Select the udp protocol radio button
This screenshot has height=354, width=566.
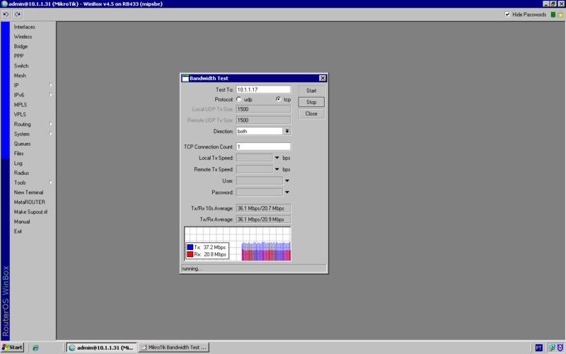239,99
